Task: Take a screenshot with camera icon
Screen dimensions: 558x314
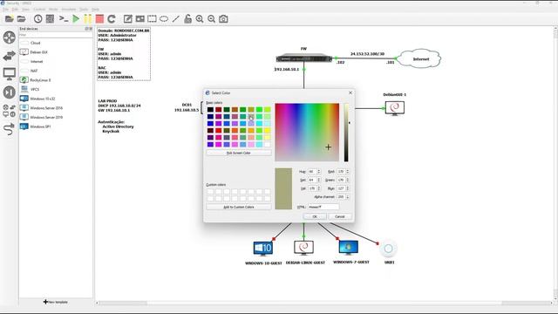Action: point(223,19)
